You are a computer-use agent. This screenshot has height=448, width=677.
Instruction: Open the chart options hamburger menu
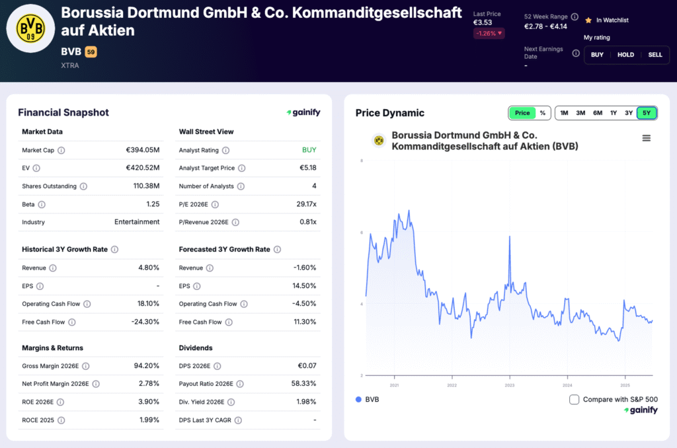[x=647, y=137]
